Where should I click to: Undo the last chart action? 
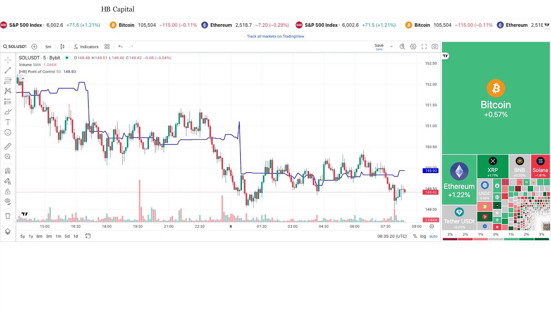pyautogui.click(x=121, y=46)
